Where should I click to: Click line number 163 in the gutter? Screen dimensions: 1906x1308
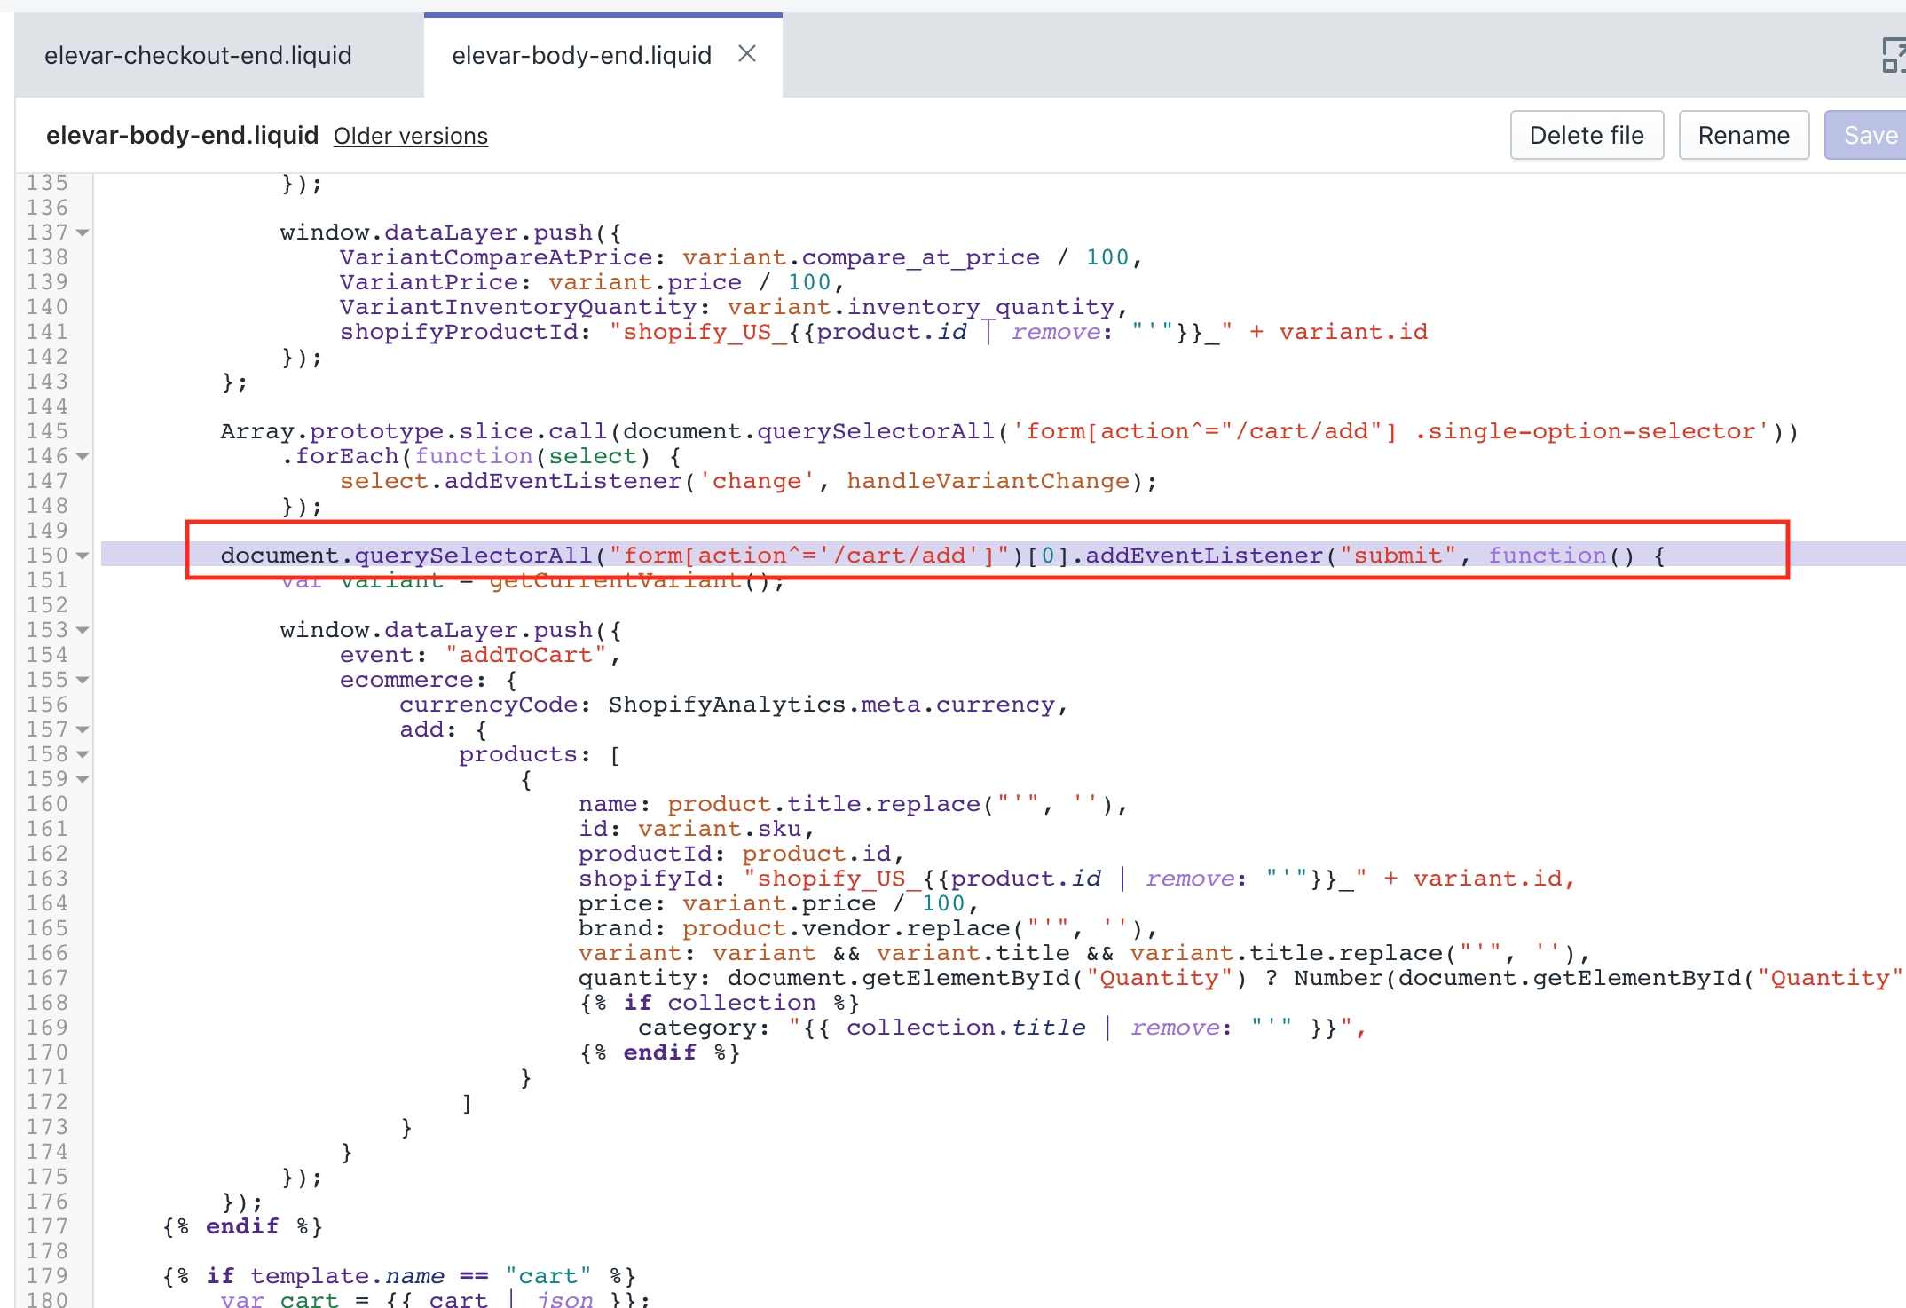click(47, 879)
